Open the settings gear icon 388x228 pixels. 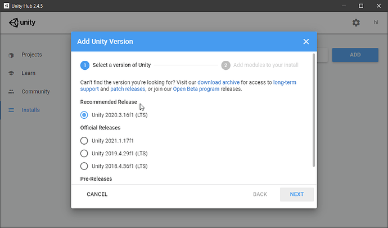(x=356, y=23)
